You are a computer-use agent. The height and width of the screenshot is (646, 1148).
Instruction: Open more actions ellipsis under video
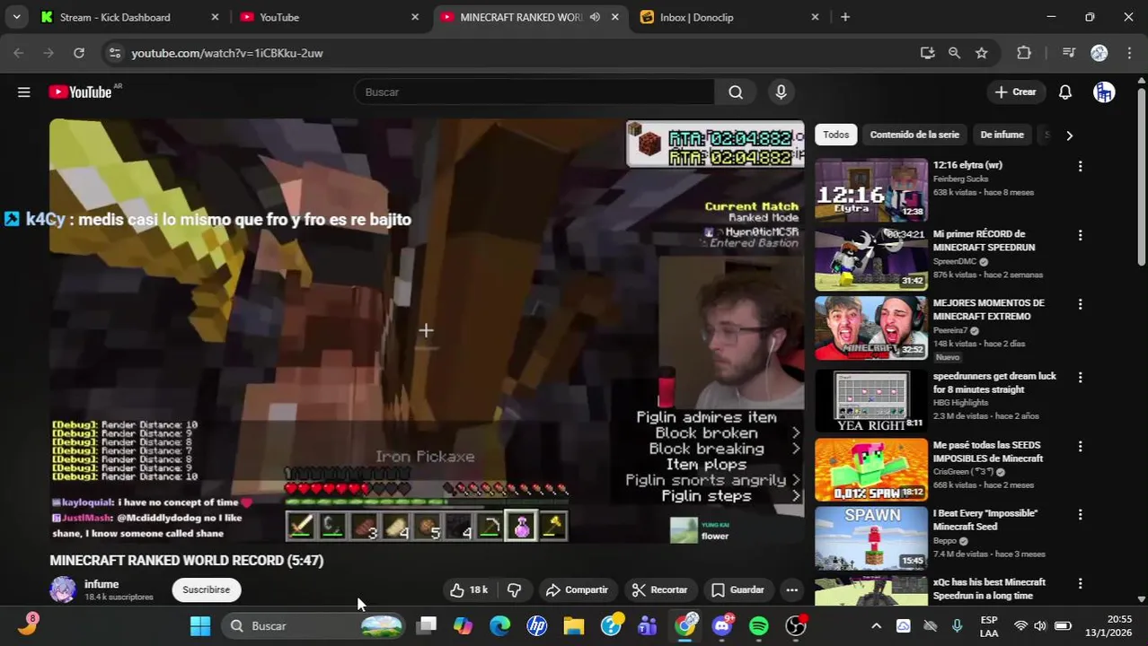point(791,589)
